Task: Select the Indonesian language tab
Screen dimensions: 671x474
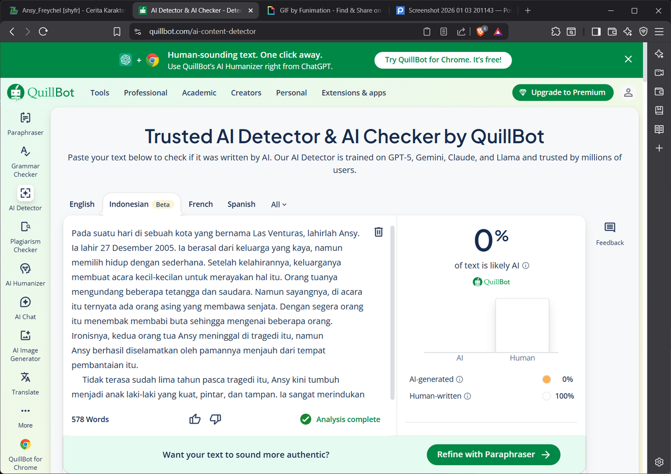Action: (x=142, y=204)
